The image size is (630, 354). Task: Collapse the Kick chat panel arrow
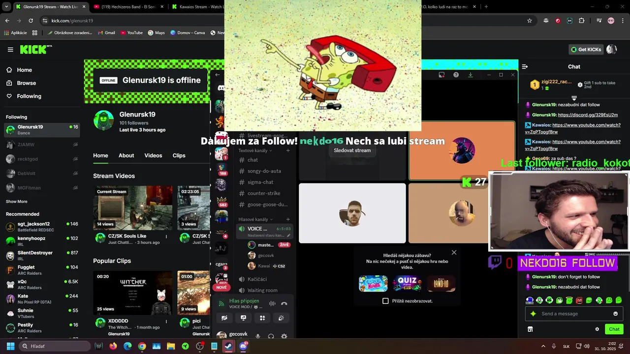[x=525, y=66]
